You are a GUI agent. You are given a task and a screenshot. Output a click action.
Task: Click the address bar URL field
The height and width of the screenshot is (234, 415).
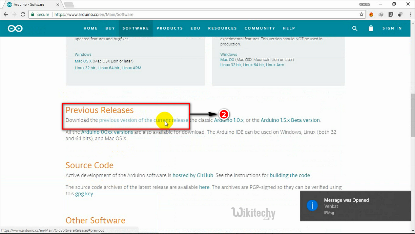(203, 15)
